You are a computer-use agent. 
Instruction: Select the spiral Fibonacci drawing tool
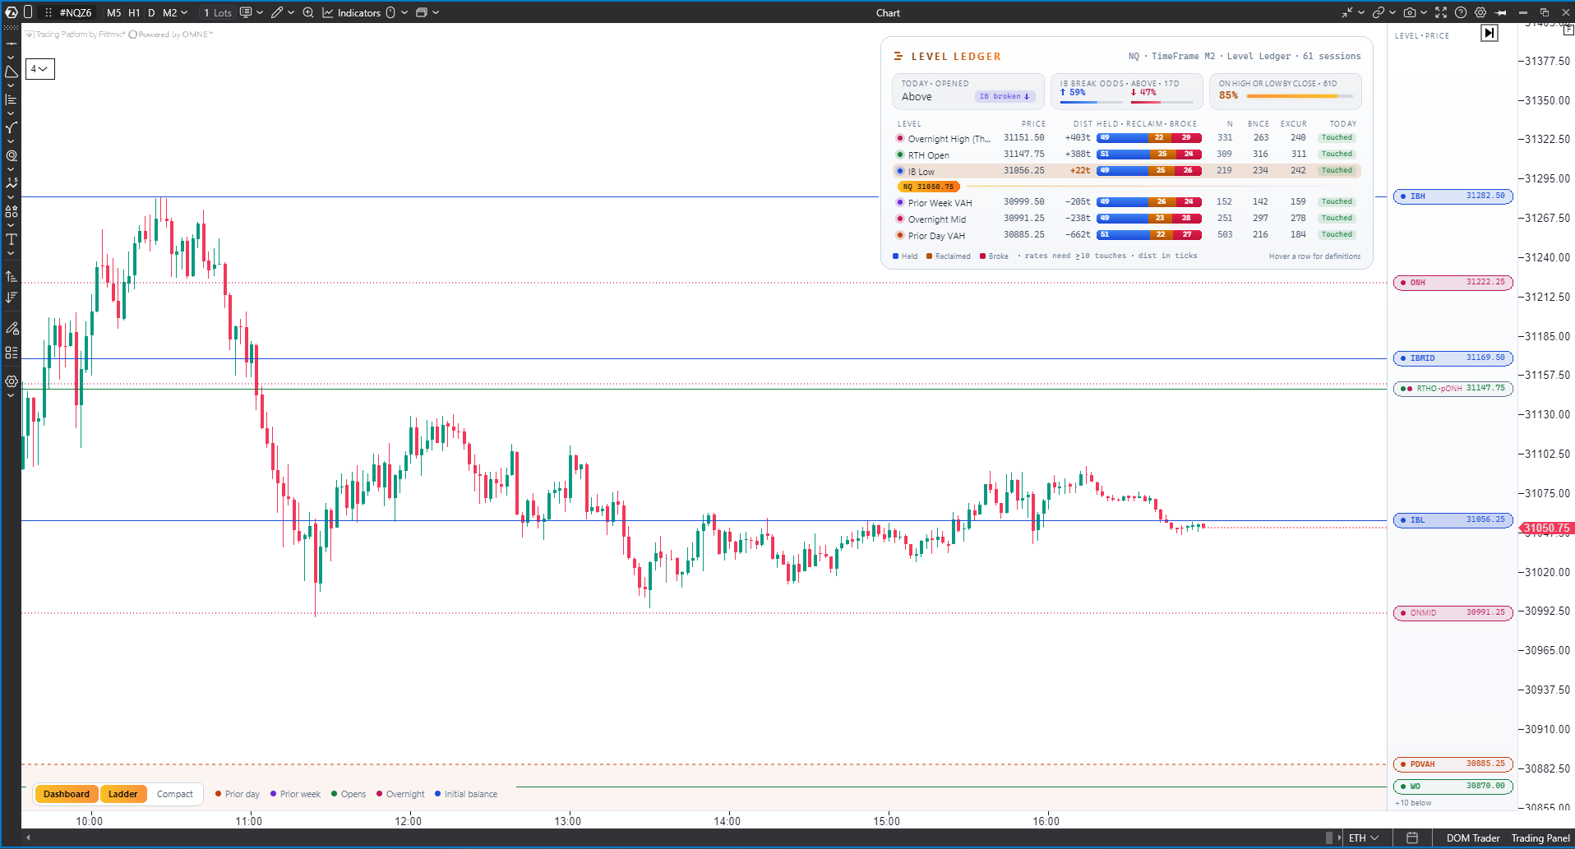tap(12, 155)
